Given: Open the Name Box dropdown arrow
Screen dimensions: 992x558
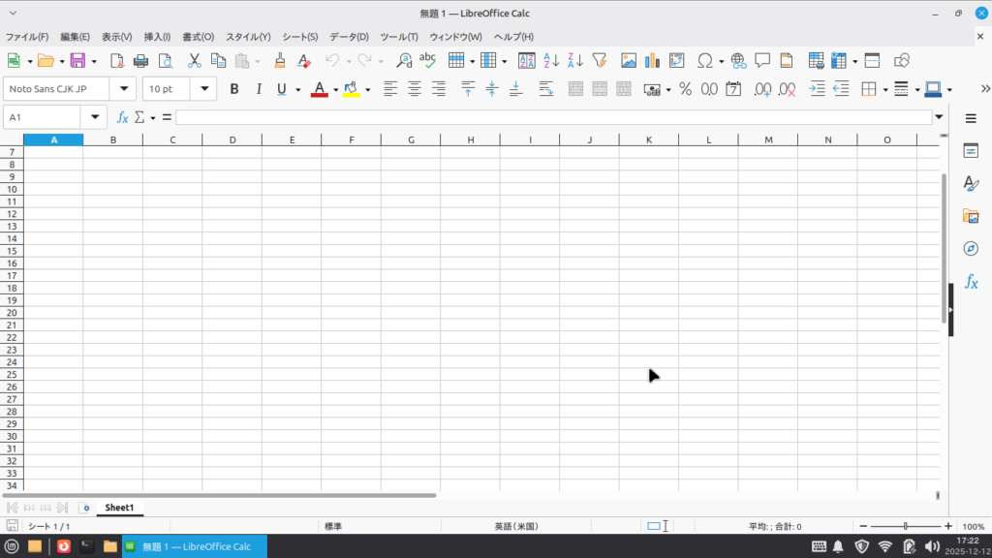Looking at the screenshot, I should (94, 117).
